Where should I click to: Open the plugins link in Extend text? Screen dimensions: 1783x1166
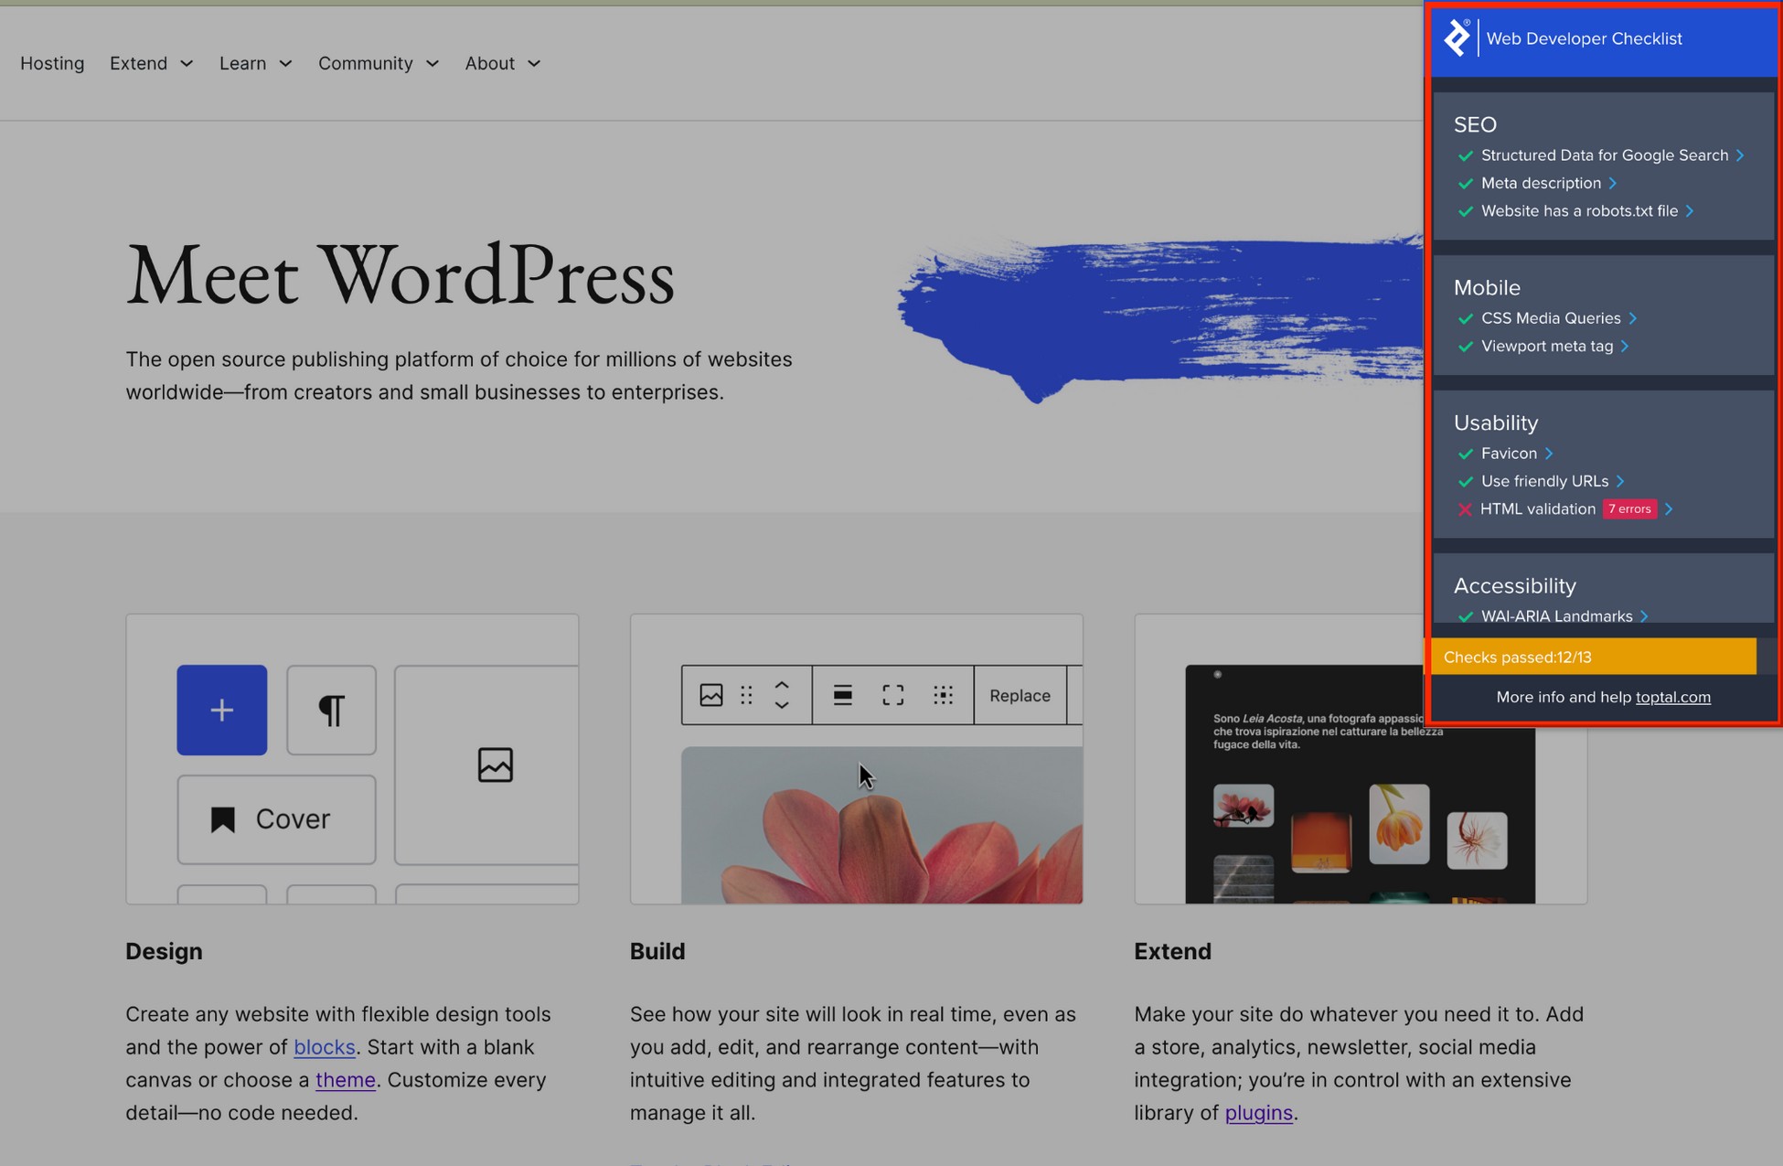[x=1258, y=1112]
